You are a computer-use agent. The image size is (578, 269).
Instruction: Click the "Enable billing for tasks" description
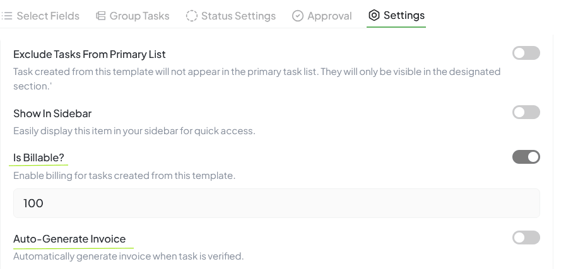pos(124,175)
